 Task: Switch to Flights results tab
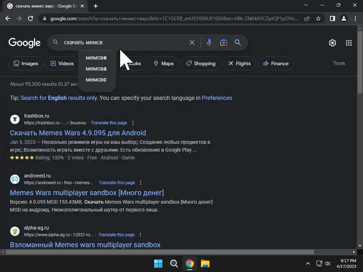[x=239, y=63]
